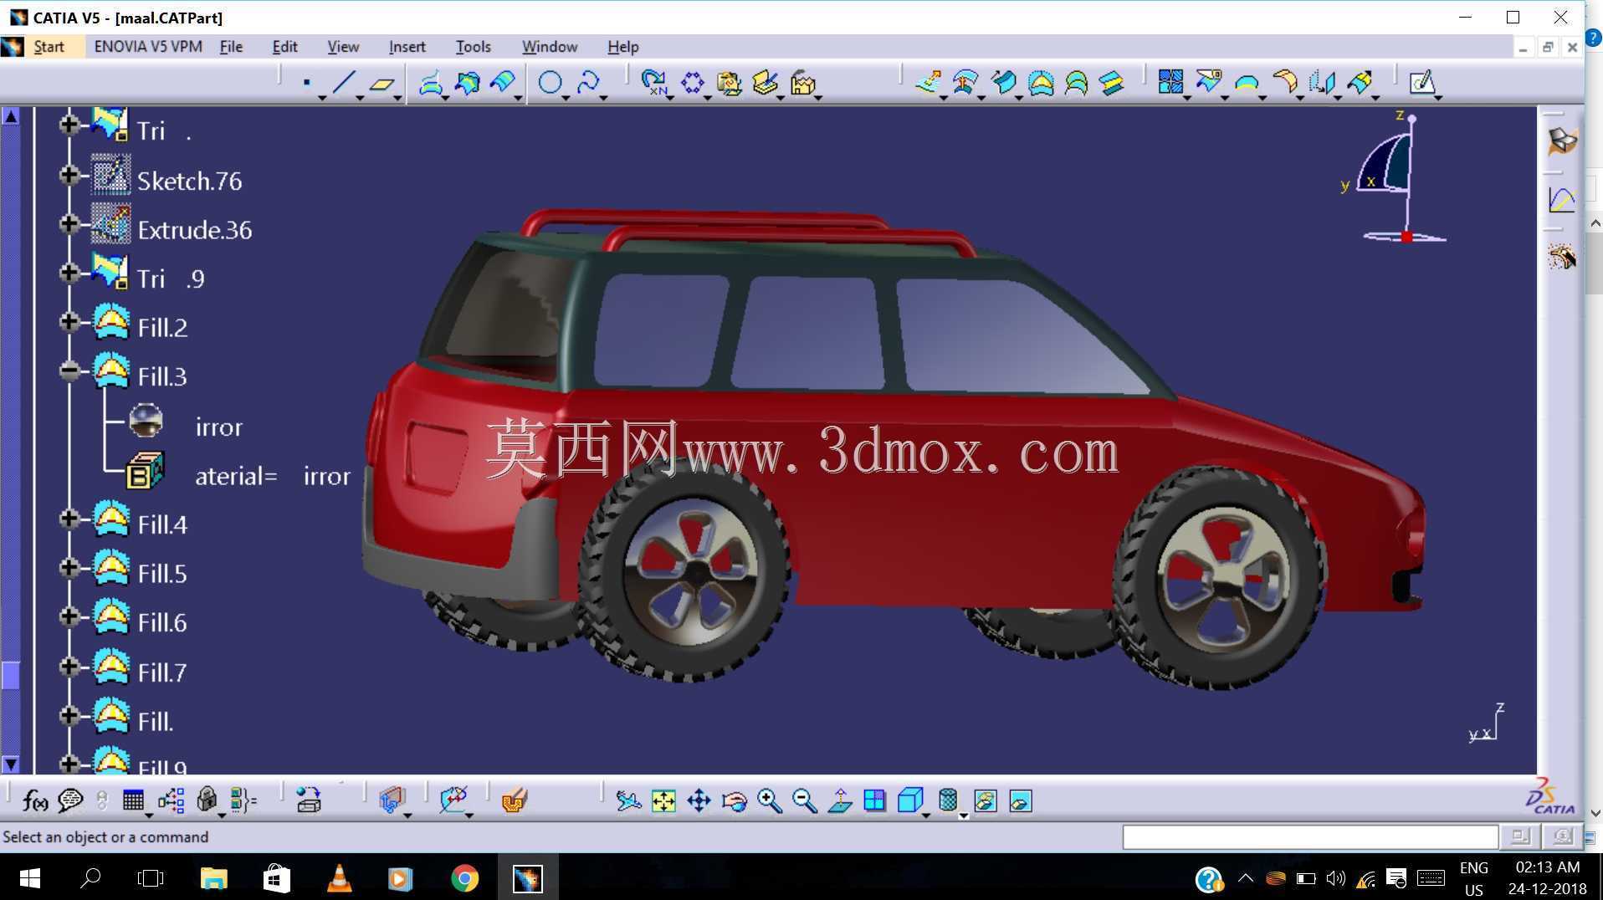
Task: Open the Insert menu
Action: click(407, 47)
